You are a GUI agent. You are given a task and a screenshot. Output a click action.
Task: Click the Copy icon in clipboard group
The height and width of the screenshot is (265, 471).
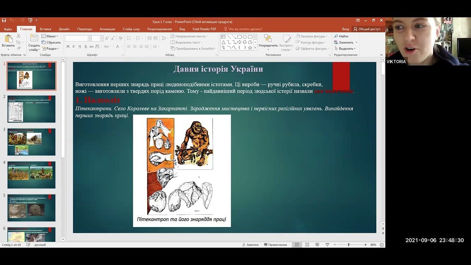pos(18,42)
